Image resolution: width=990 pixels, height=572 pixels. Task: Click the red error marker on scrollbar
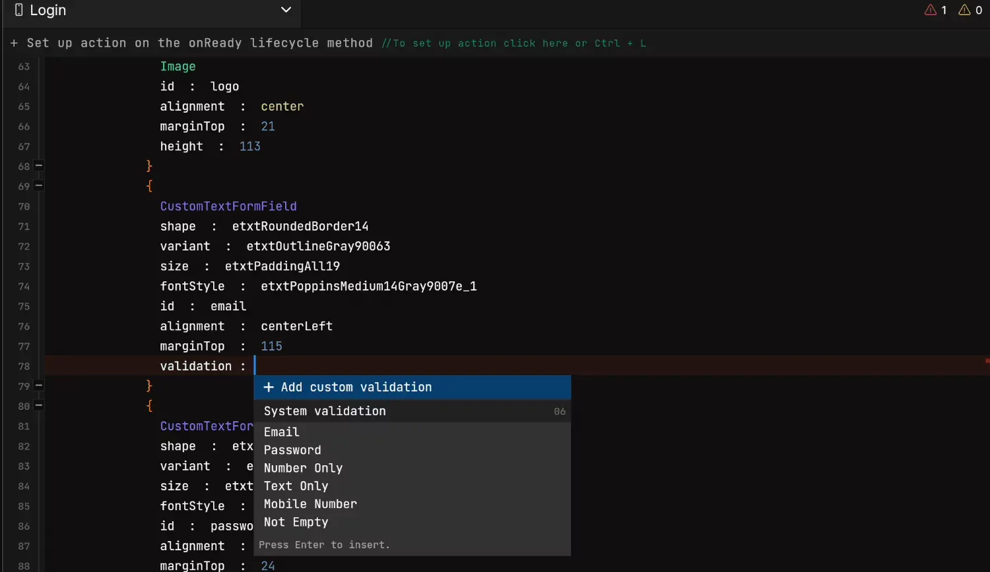coord(987,361)
